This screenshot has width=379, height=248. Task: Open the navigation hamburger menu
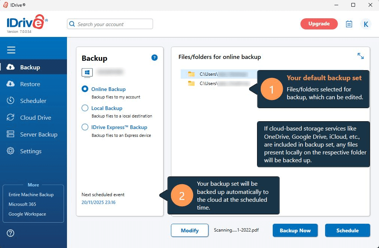pos(11,49)
